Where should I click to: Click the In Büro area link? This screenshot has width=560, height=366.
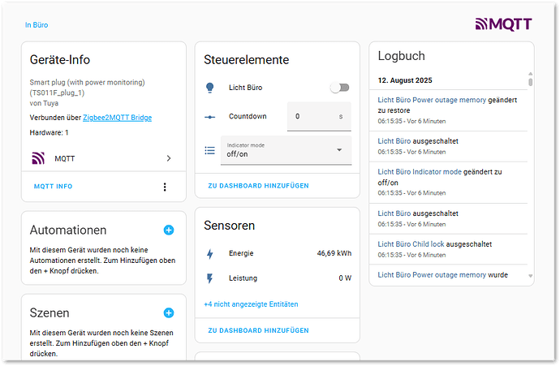click(37, 25)
